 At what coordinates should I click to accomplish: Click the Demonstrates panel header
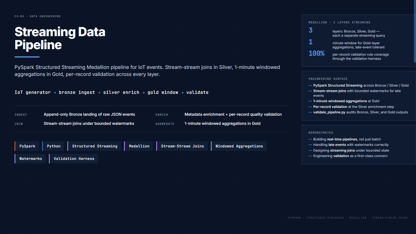[x=321, y=133]
